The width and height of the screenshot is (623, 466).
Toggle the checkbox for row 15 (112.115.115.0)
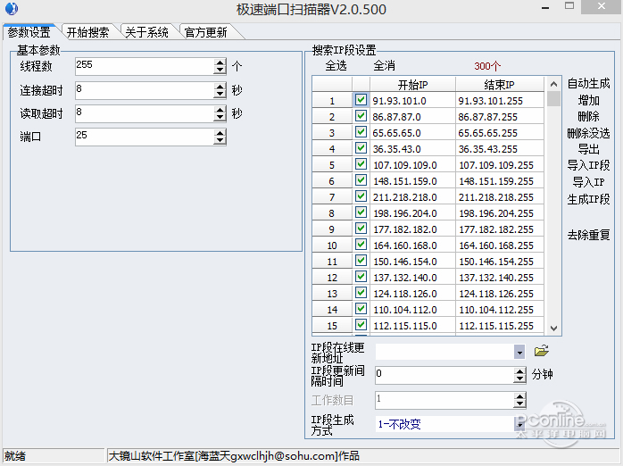[x=361, y=325]
